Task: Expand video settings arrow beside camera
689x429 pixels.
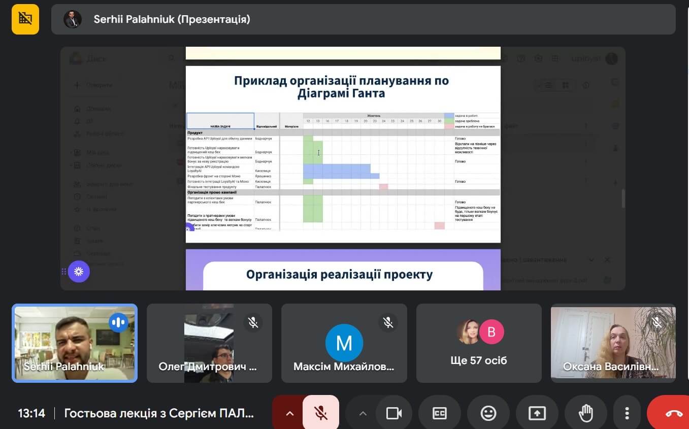Action: (x=363, y=413)
